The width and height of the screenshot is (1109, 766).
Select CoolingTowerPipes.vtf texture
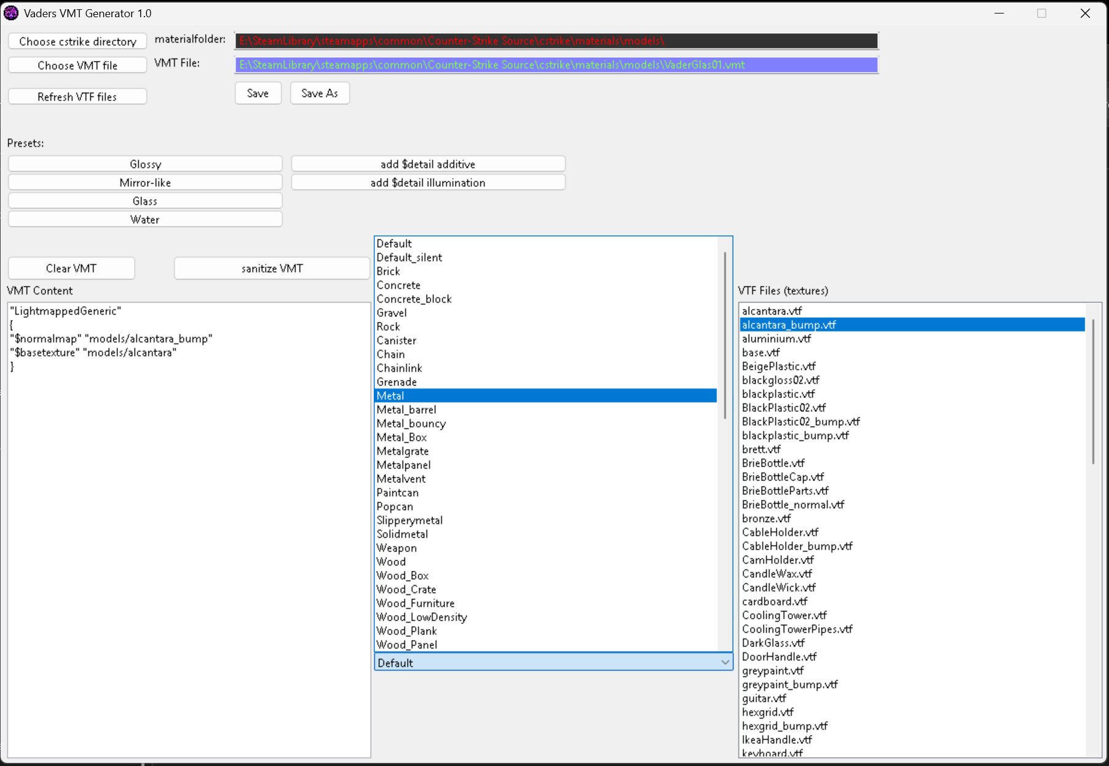tap(912, 629)
